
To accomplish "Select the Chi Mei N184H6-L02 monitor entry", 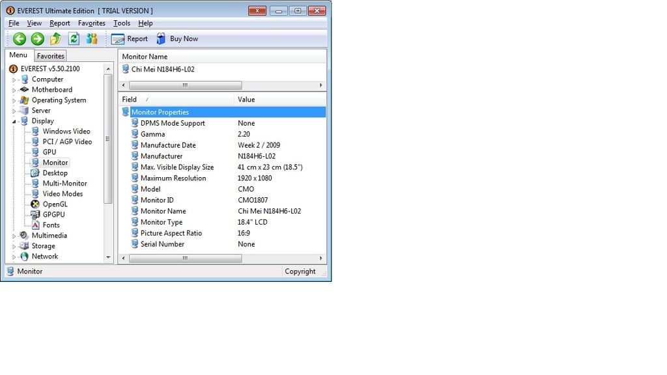I will tap(162, 69).
